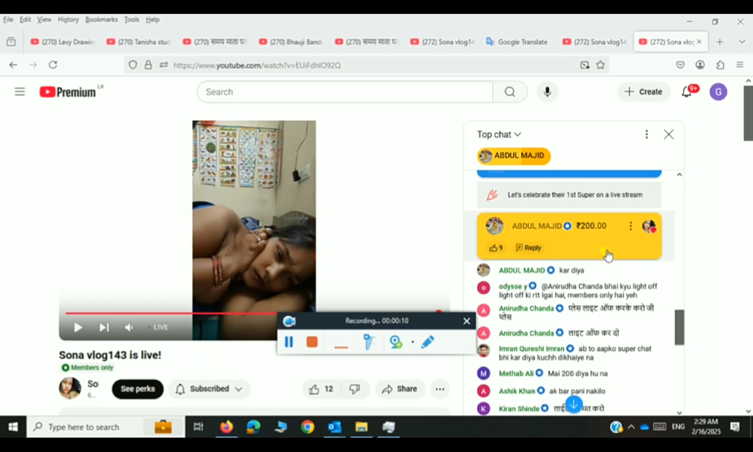Viewport: 753px width, 452px height.
Task: Click the browser URL address bar
Action: [368, 65]
